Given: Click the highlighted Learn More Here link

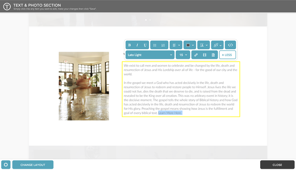Looking at the screenshot, I should 170,113.
